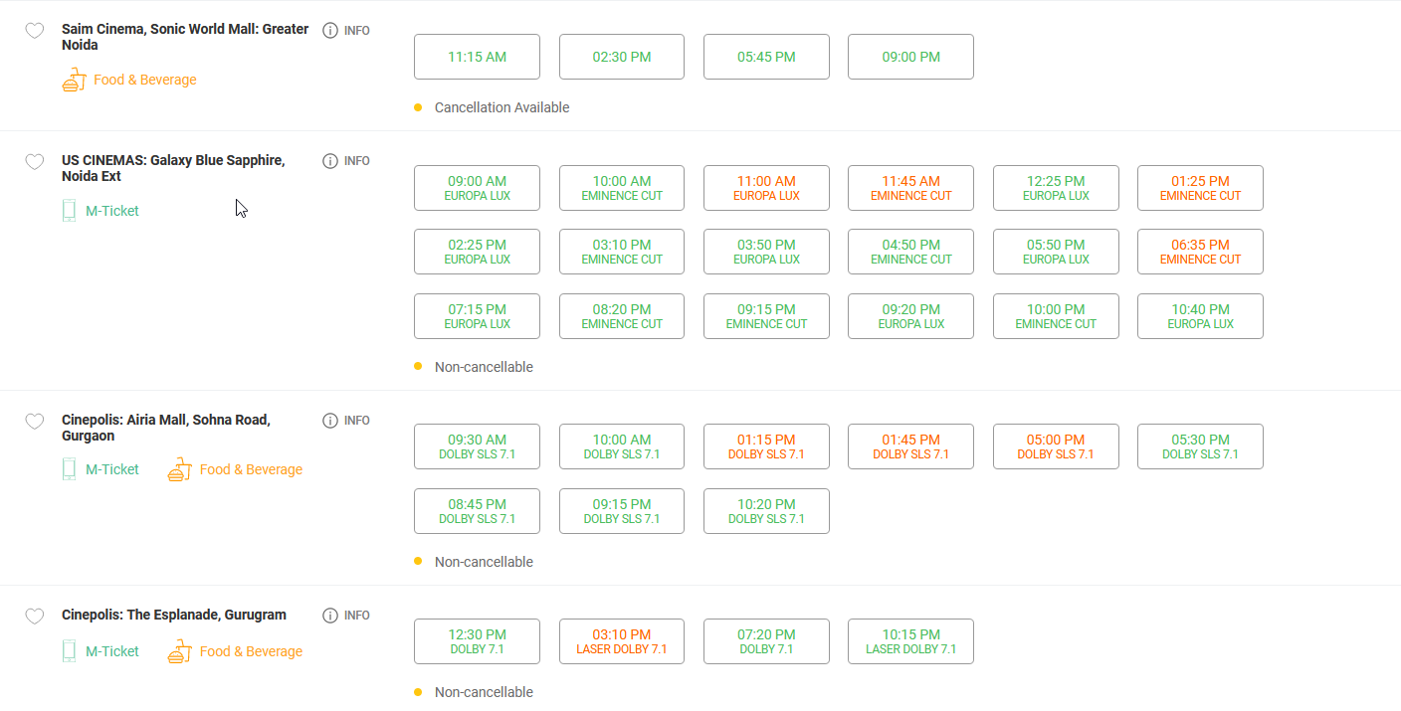Select Saim Cinema 09:00 PM showtime
The height and width of the screenshot is (711, 1401).
click(x=910, y=57)
